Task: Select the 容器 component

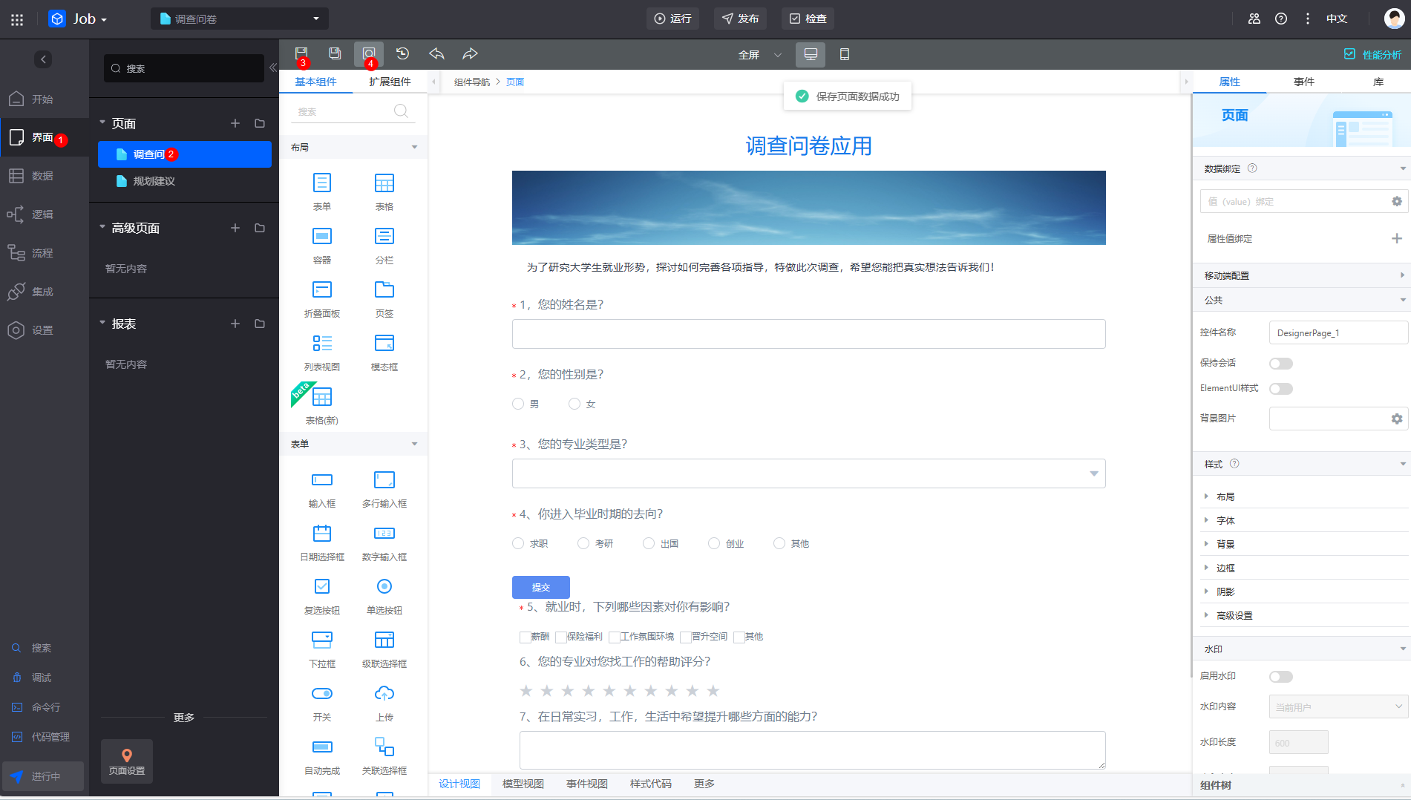Action: pos(322,245)
